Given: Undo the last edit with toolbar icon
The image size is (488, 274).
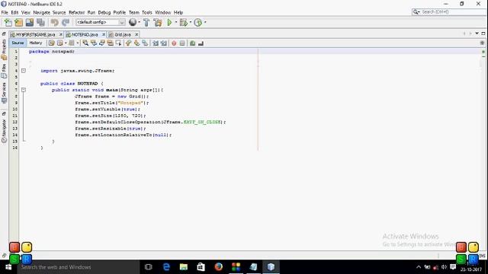Looking at the screenshot, I should point(54,22).
